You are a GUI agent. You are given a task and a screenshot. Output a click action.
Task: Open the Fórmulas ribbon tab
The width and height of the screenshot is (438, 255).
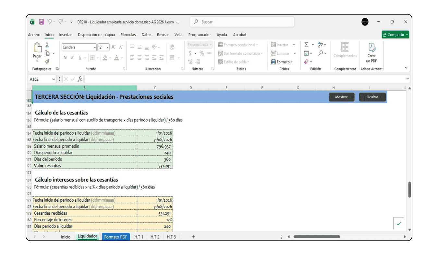(x=128, y=35)
